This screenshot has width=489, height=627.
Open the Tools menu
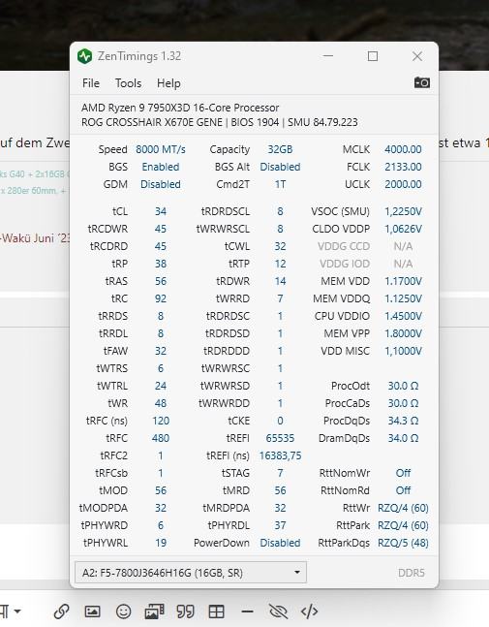(x=128, y=83)
